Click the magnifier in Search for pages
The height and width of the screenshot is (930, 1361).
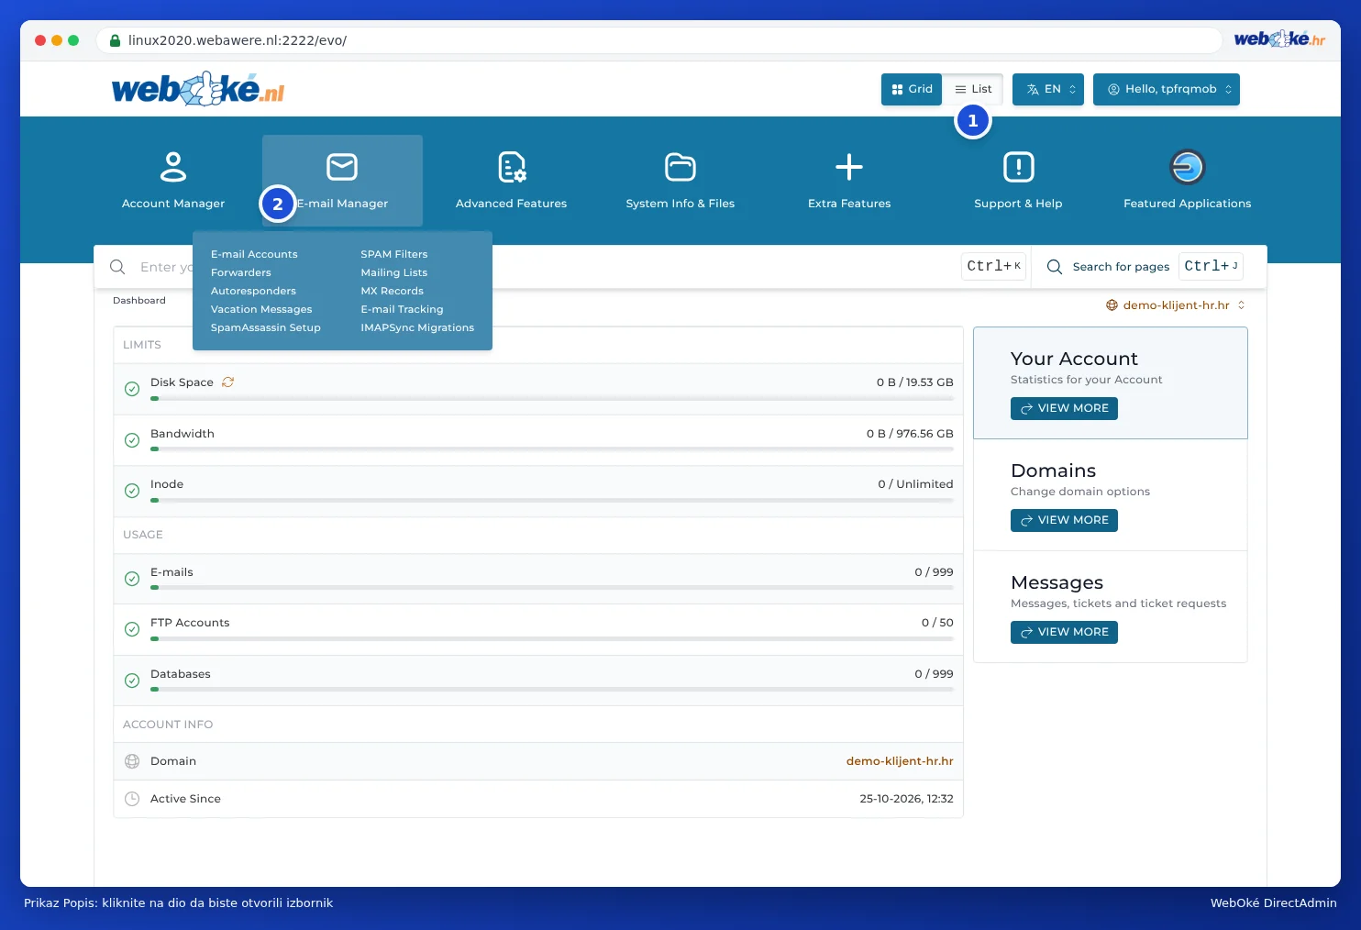pos(1055,267)
